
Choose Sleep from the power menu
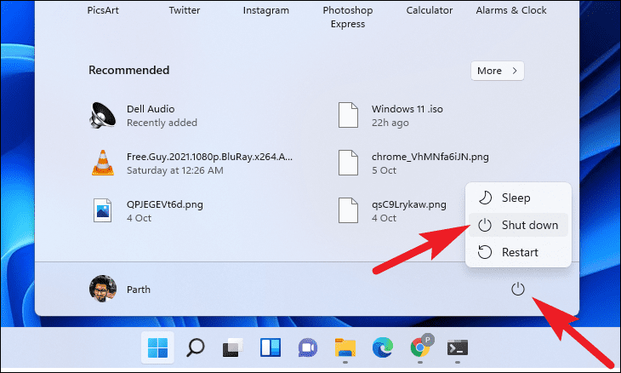518,198
